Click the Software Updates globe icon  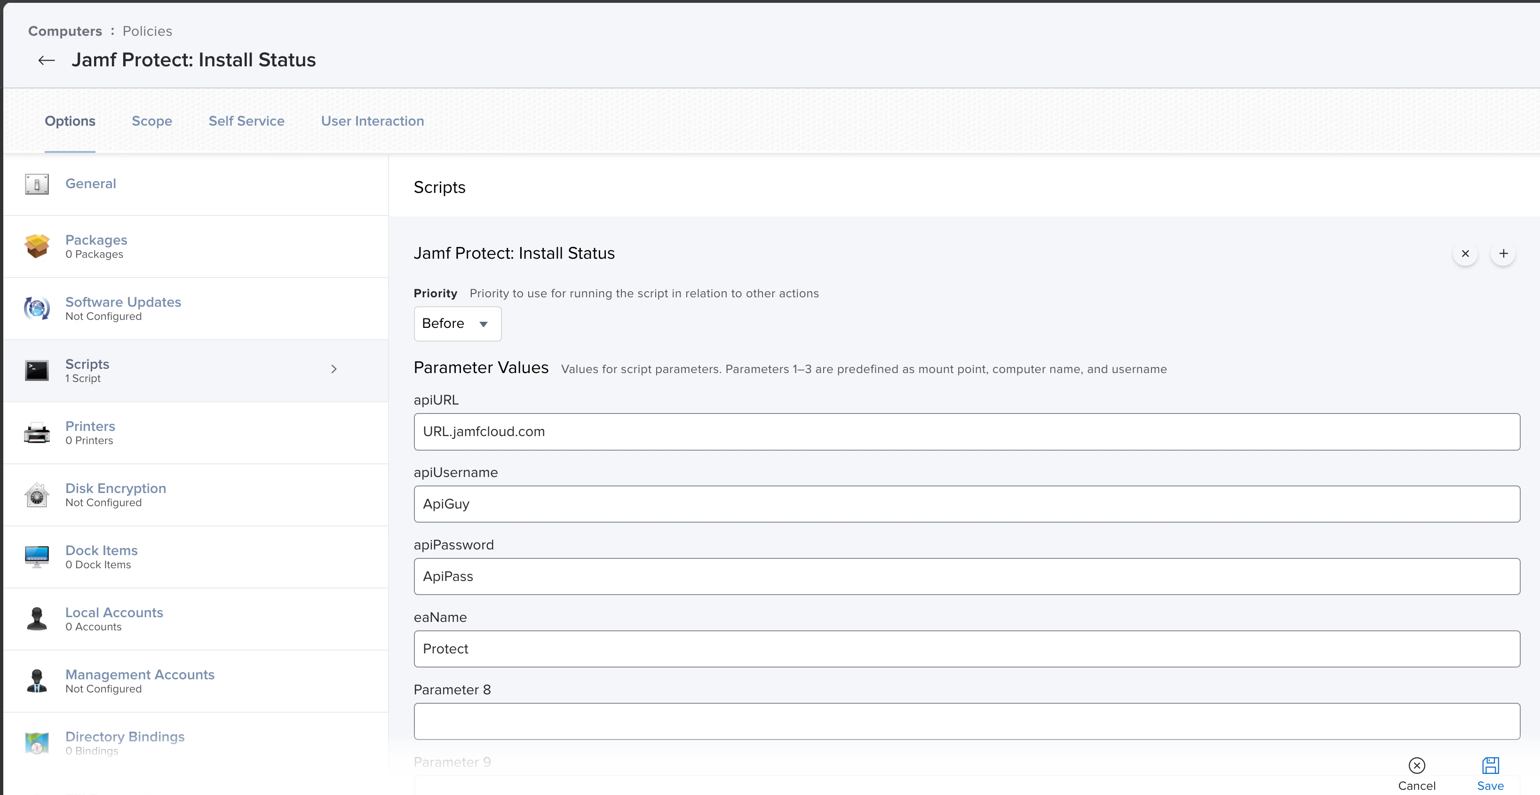(x=37, y=309)
